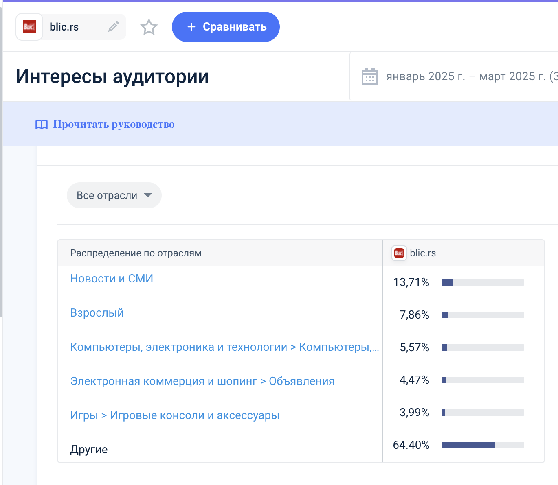Click the 3,99% value
The image size is (558, 485).
(x=415, y=413)
